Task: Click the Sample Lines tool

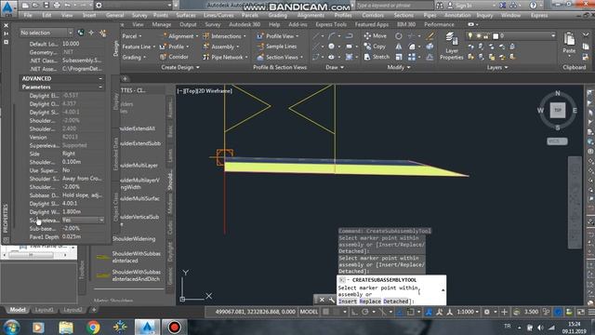Action: point(276,47)
